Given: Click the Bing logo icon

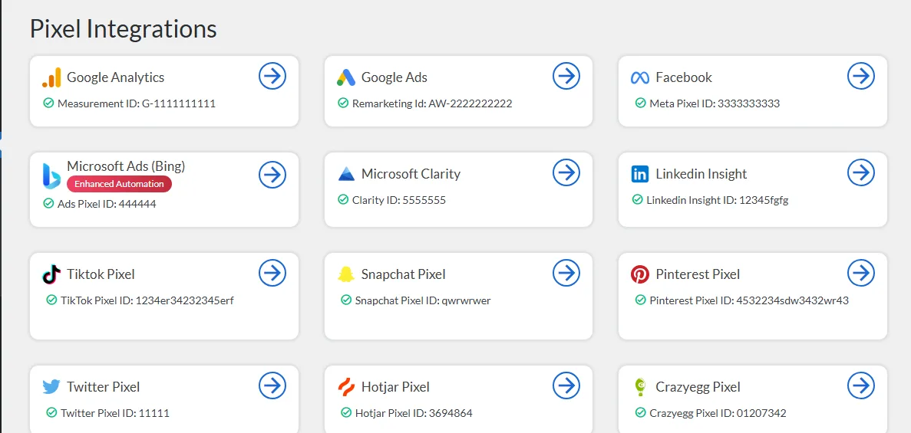Looking at the screenshot, I should point(51,175).
